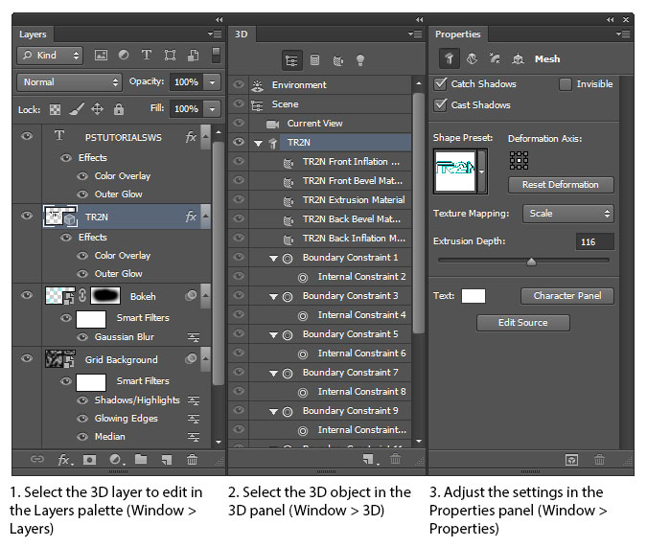Image resolution: width=647 pixels, height=547 pixels.
Task: Open the Texture Mapping Scale dropdown
Action: pos(567,214)
